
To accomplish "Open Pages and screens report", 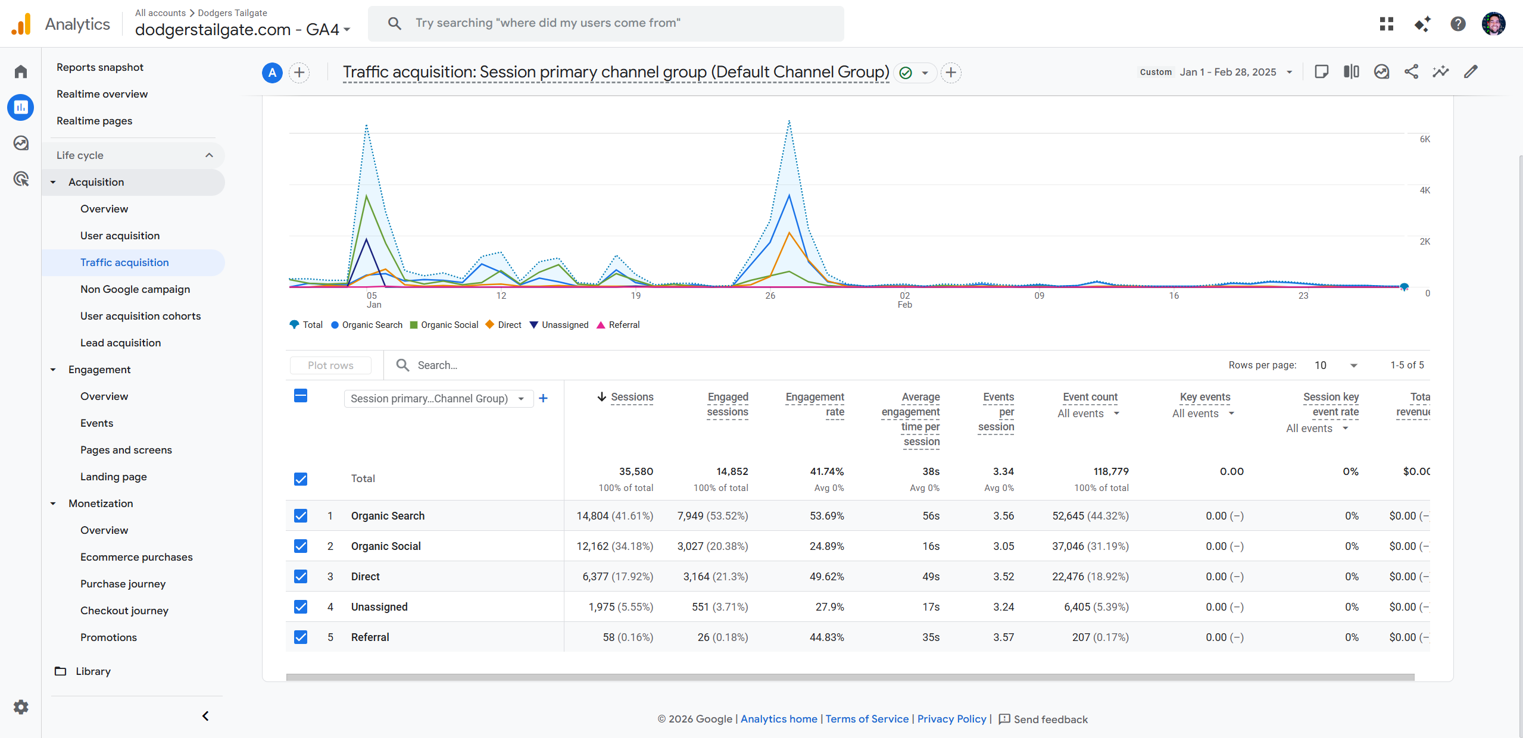I will tap(126, 450).
